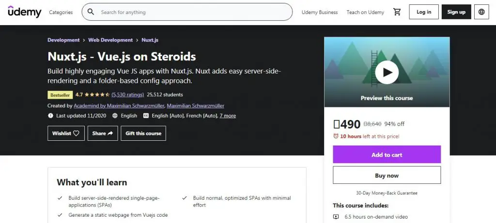Image resolution: width=496 pixels, height=223 pixels.
Task: Focus the 'Search for anything' field
Action: coord(194,12)
